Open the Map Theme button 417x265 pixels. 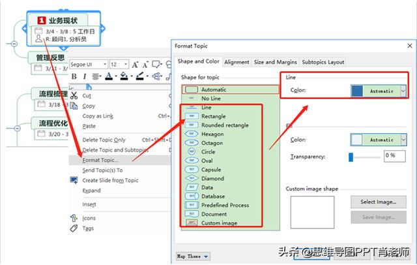(x=193, y=257)
